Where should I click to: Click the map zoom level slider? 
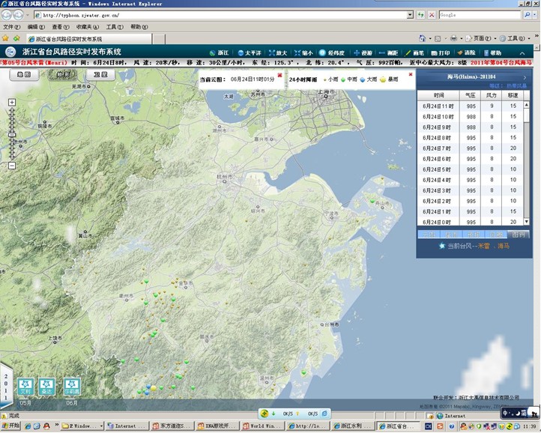pos(12,134)
